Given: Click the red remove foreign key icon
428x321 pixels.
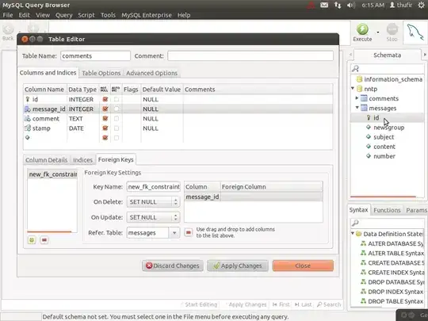Looking at the screenshot, I should (x=44, y=240).
